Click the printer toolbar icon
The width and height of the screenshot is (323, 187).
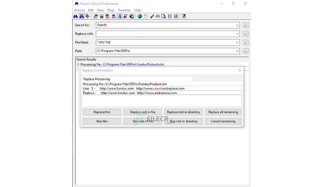[x=158, y=16]
